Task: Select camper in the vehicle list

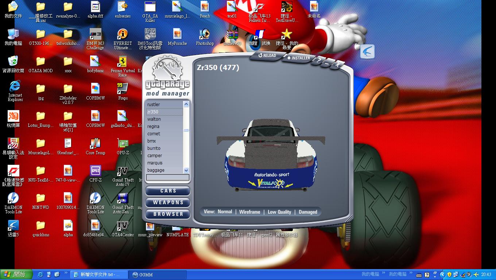Action: point(164,156)
